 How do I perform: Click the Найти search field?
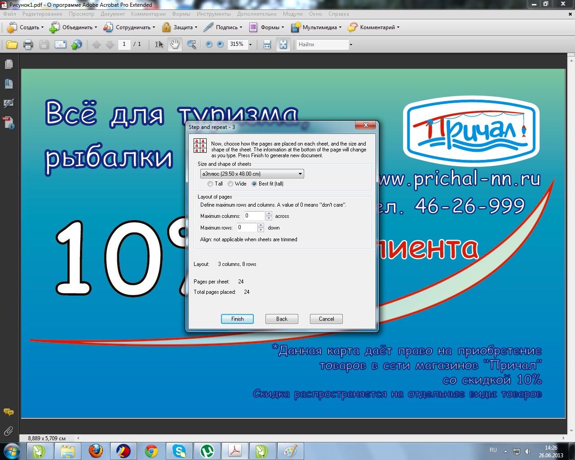pyautogui.click(x=323, y=44)
